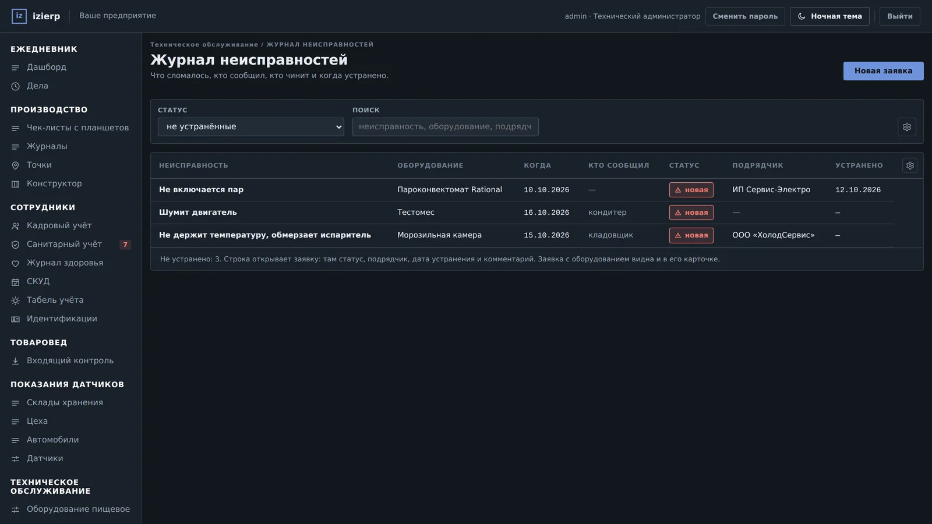Screen dimensions: 932x524
Task: Focus the Поиск search field
Action: (x=446, y=127)
